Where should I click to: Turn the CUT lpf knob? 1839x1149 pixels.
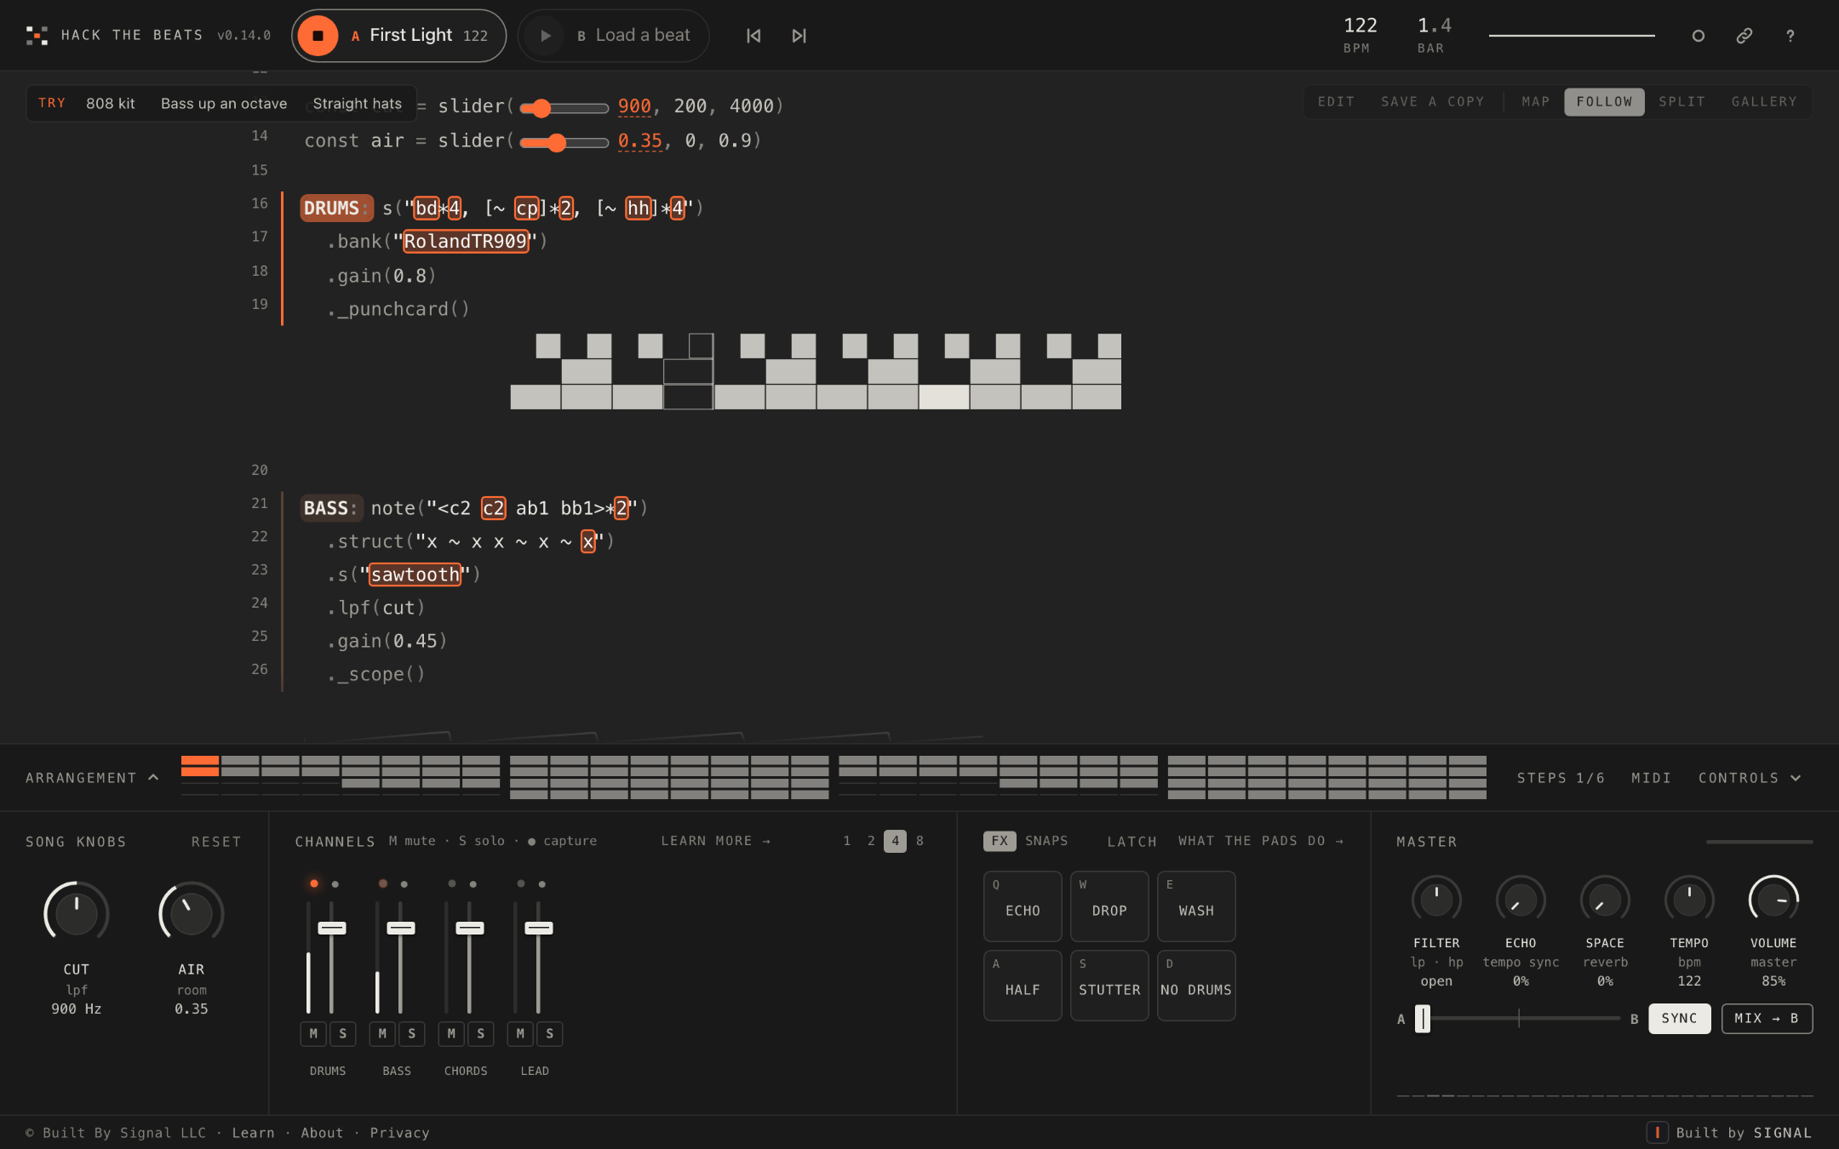(x=77, y=912)
